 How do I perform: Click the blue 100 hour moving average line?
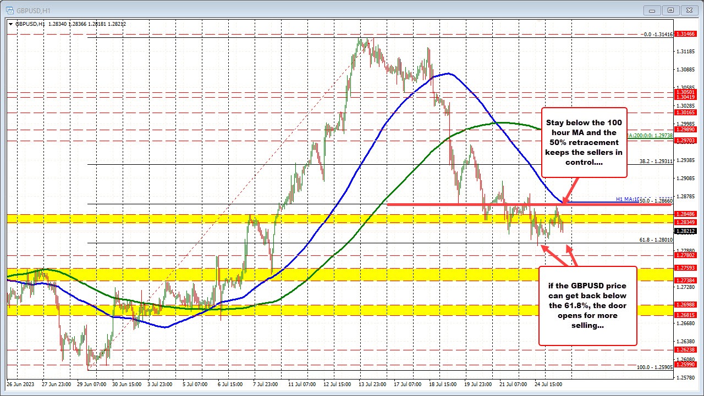point(447,73)
